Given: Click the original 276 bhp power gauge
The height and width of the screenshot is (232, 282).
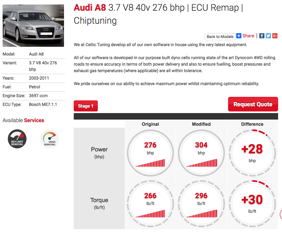Looking at the screenshot, I should 150,153.
